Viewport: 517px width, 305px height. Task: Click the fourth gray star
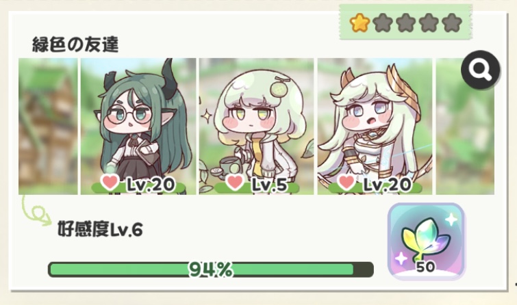point(429,23)
